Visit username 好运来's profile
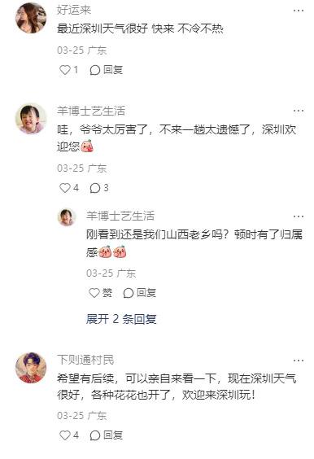314x459 pixels. tap(74, 10)
